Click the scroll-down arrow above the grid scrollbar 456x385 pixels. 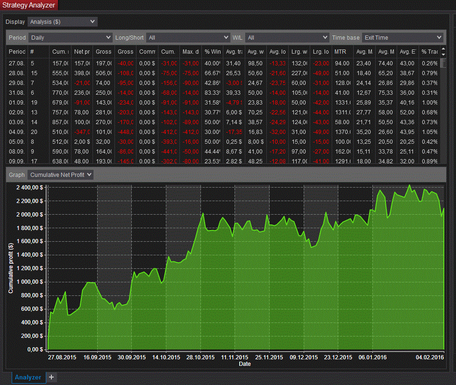tap(443, 55)
